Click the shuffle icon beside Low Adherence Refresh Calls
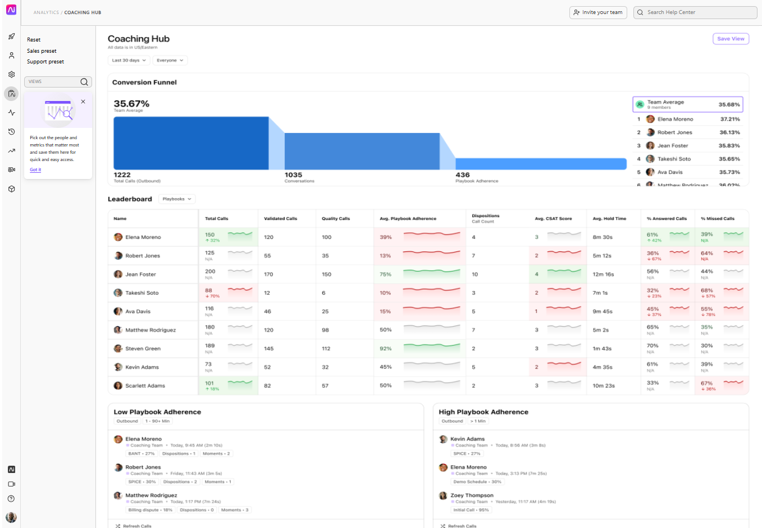Screen dimensions: 762x528 (x=118, y=526)
